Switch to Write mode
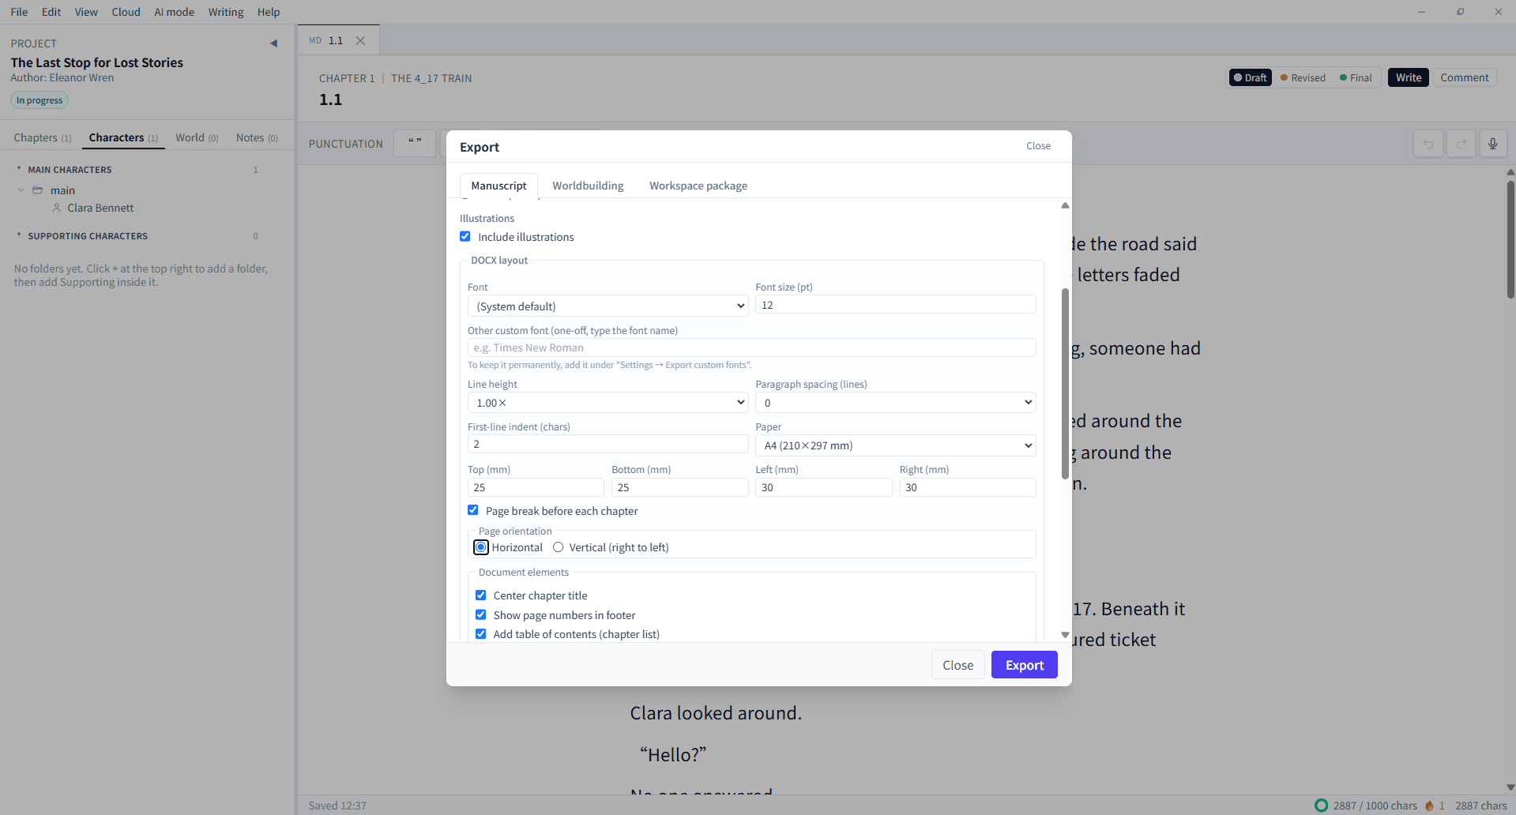1516x815 pixels. coord(1408,77)
